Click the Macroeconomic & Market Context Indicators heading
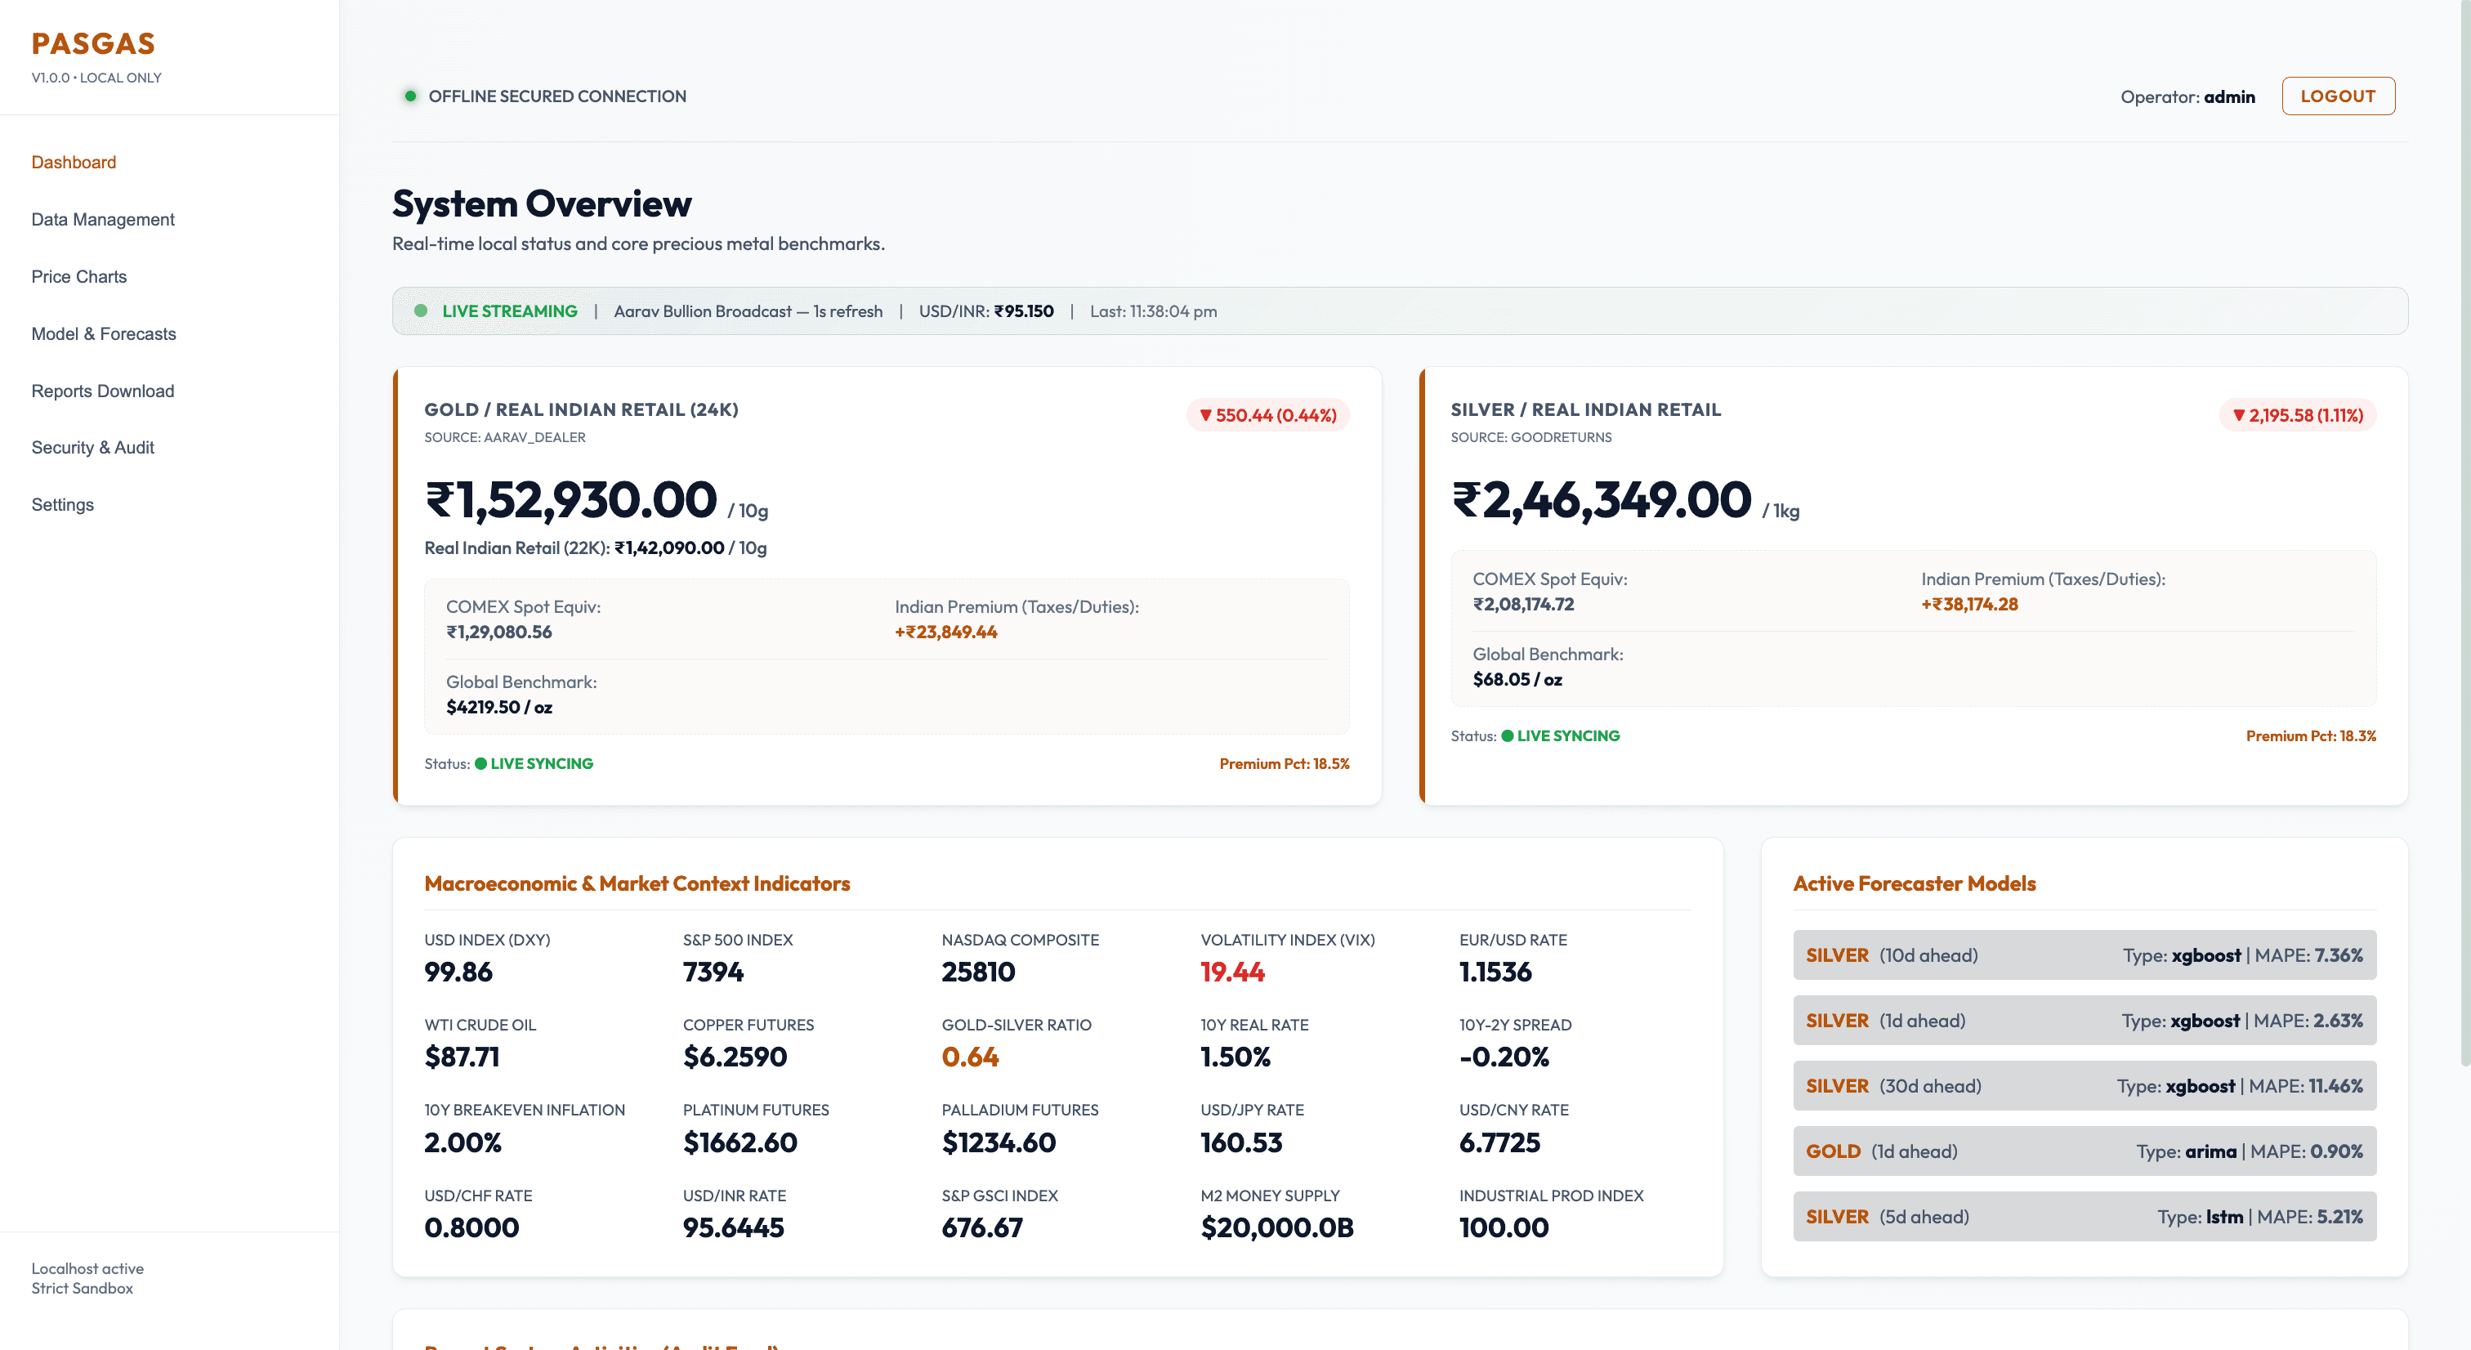 point(637,883)
